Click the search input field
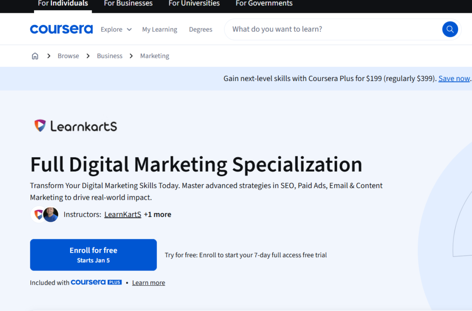The height and width of the screenshot is (311, 472). (x=323, y=29)
